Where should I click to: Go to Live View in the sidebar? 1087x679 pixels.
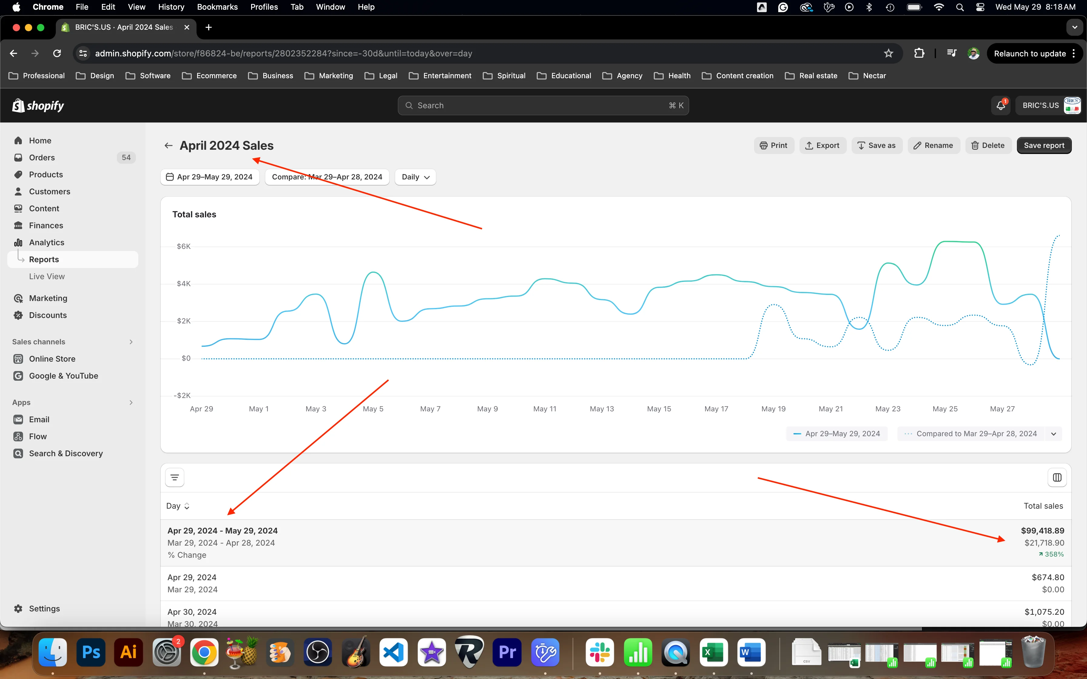[47, 276]
